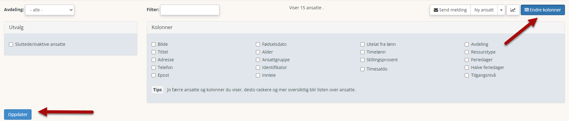Click the Endre kolonner button

tap(543, 10)
